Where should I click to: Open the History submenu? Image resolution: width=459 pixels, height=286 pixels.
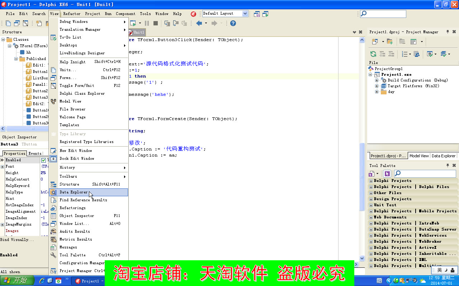(x=89, y=168)
